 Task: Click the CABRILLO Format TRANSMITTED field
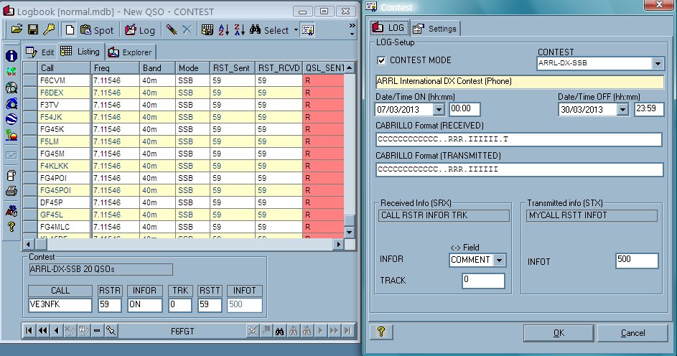pos(519,169)
